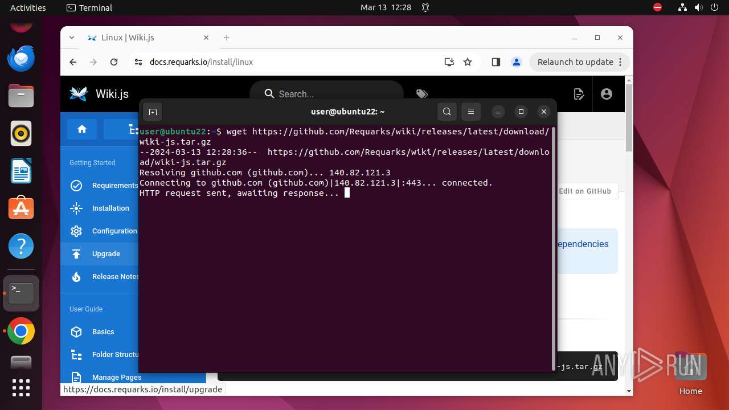
Task: Open the Configuration sidebar link
Action: pos(114,231)
